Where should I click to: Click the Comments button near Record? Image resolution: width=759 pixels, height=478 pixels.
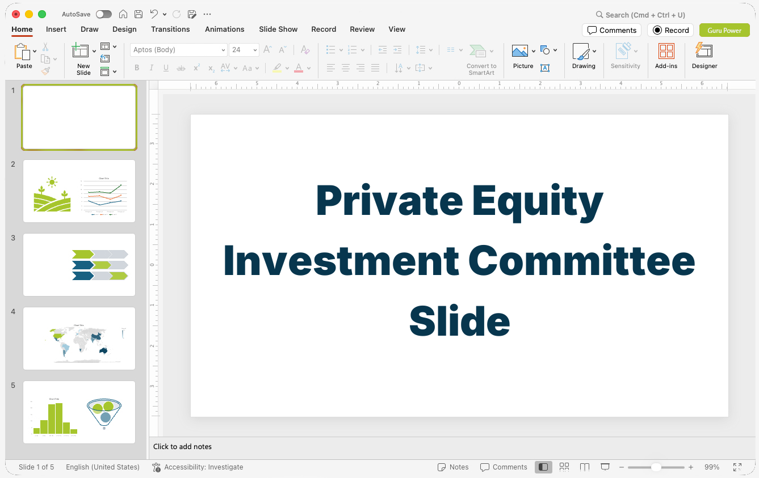pos(611,30)
